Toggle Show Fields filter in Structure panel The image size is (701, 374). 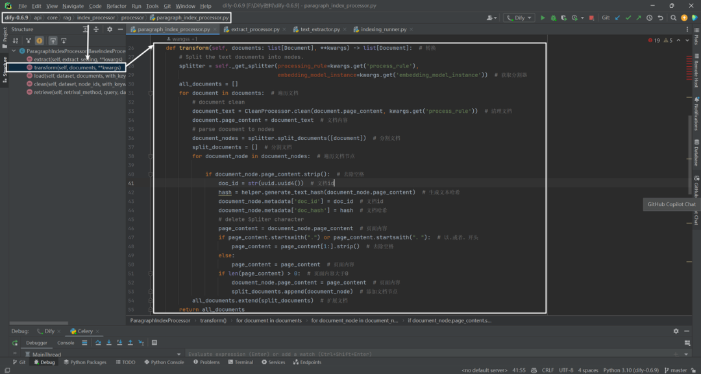(40, 41)
